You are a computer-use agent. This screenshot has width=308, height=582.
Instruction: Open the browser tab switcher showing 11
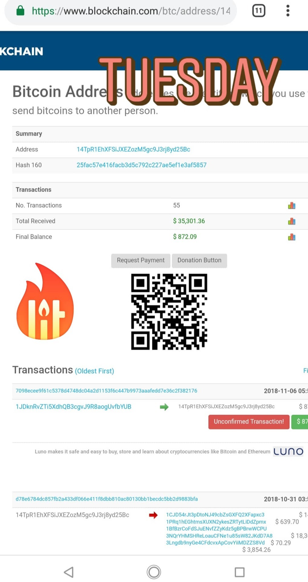(x=259, y=11)
